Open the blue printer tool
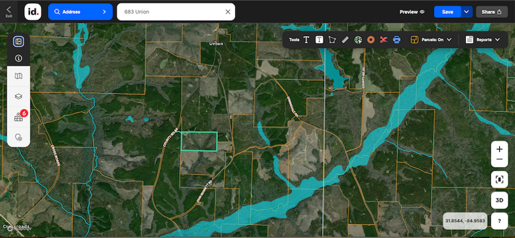Viewport: 515px width, 238px height. point(396,39)
